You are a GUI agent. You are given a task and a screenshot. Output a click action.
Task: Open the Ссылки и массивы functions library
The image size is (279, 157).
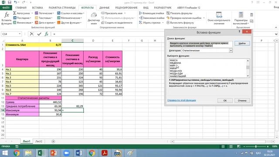tap(71, 13)
